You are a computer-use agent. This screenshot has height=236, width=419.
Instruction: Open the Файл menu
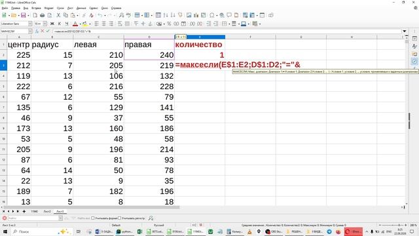pyautogui.click(x=5, y=8)
